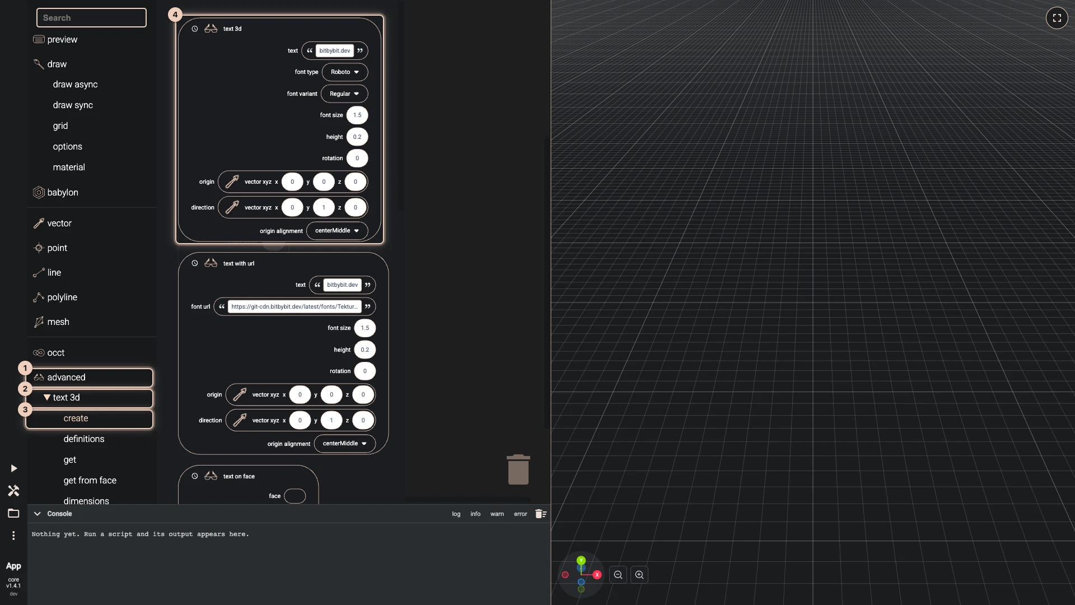This screenshot has height=605, width=1075.
Task: Click the green Y axis on gizmo
Action: [581, 560]
